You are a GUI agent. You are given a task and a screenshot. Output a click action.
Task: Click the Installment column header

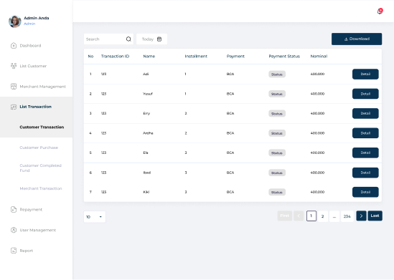pos(196,56)
